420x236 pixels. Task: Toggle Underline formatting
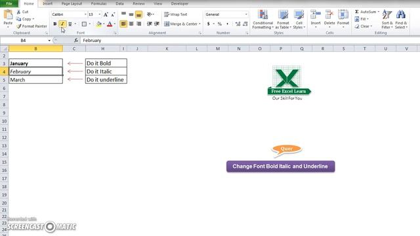tap(70, 24)
